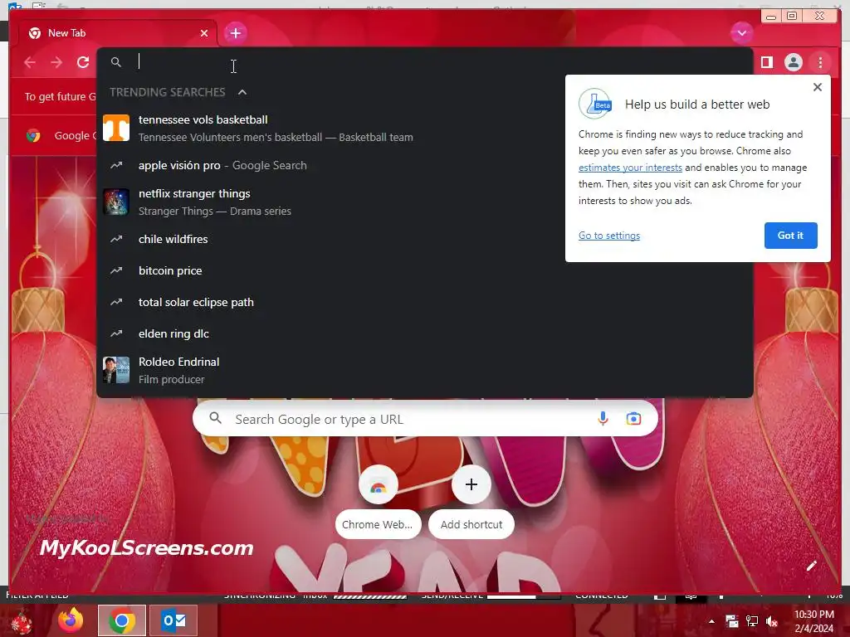Viewport: 850px width, 637px height.
Task: Open Roldeo Endrinal film producer suggestion
Action: (x=424, y=370)
